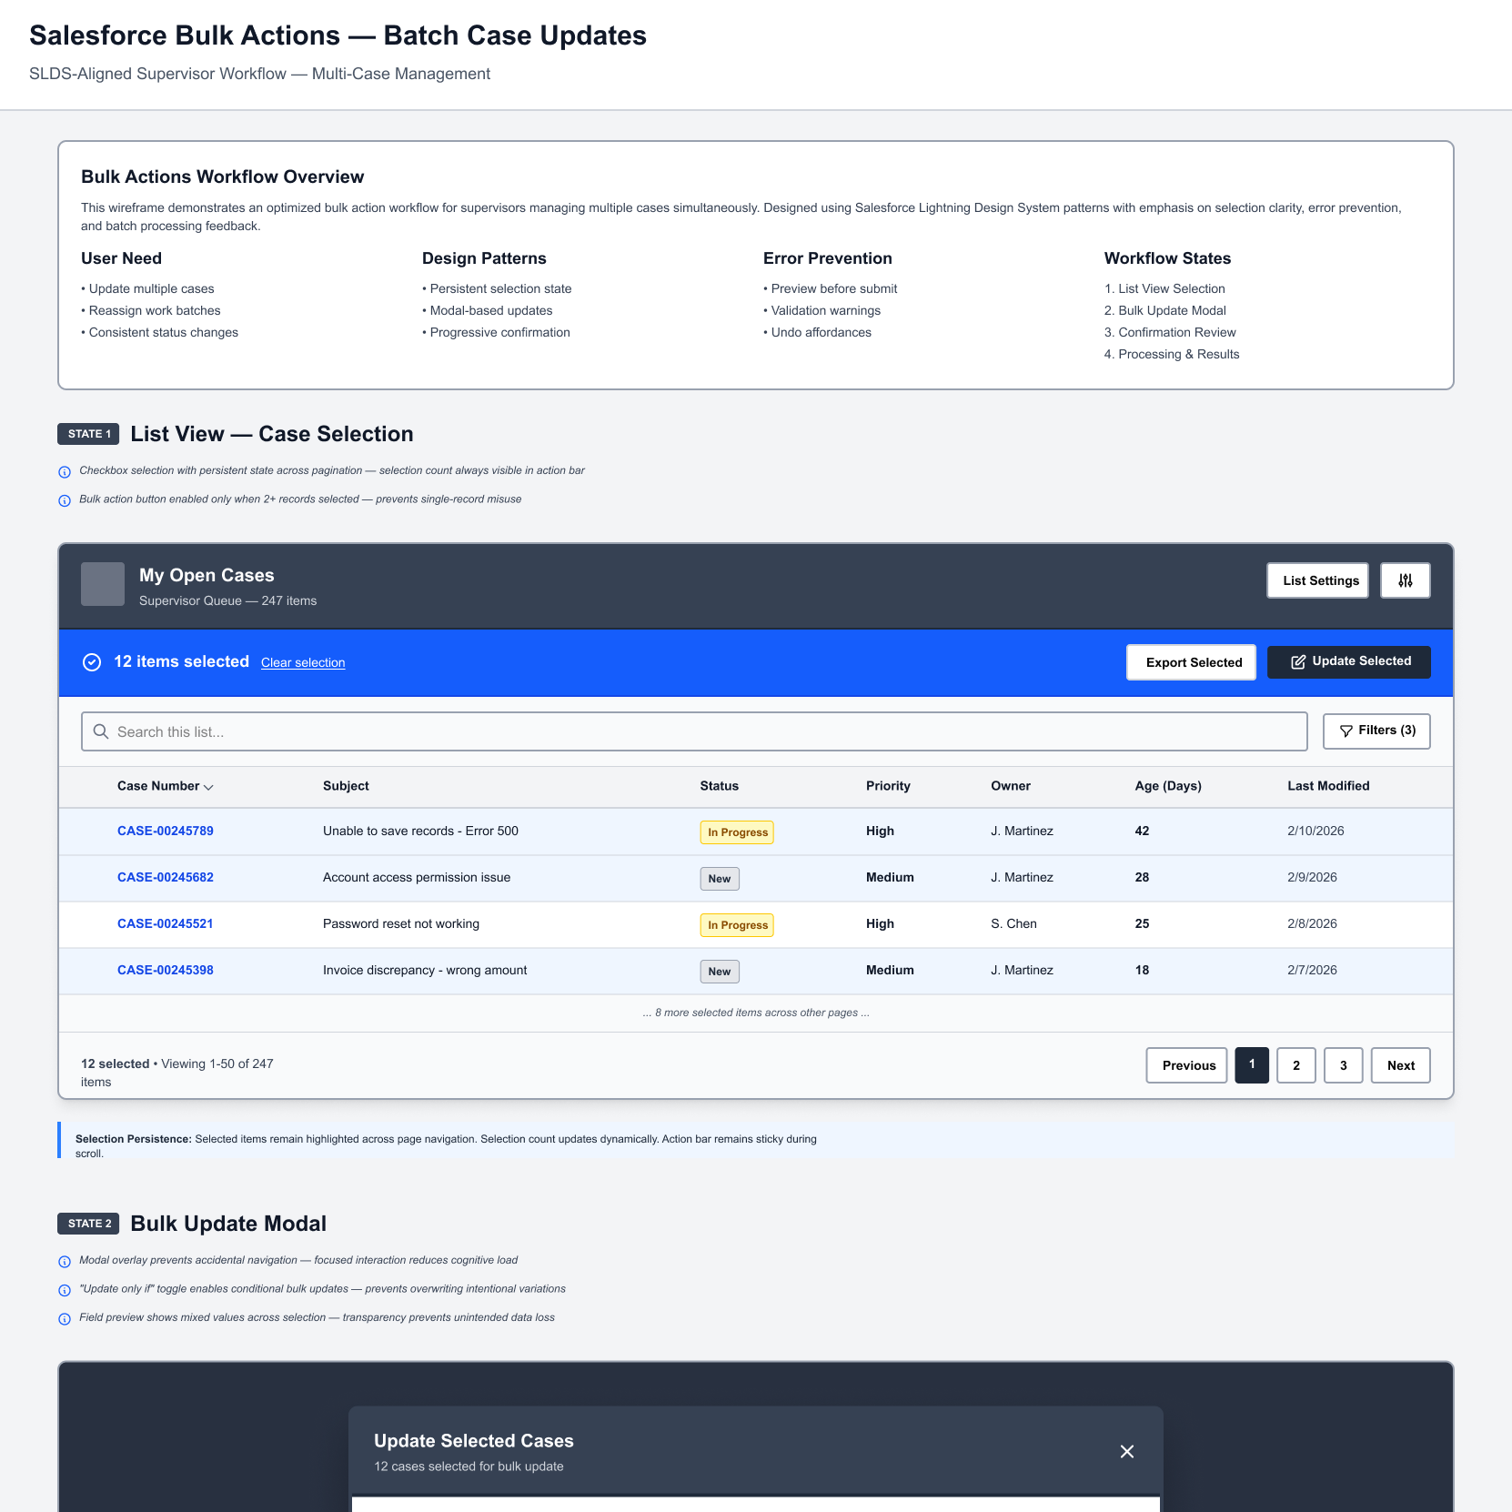Click the date 2/10/2026 cell

pos(1315,831)
